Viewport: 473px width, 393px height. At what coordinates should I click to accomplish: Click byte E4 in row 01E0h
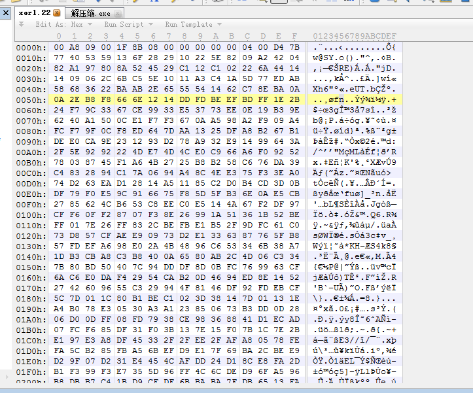(x=137, y=361)
